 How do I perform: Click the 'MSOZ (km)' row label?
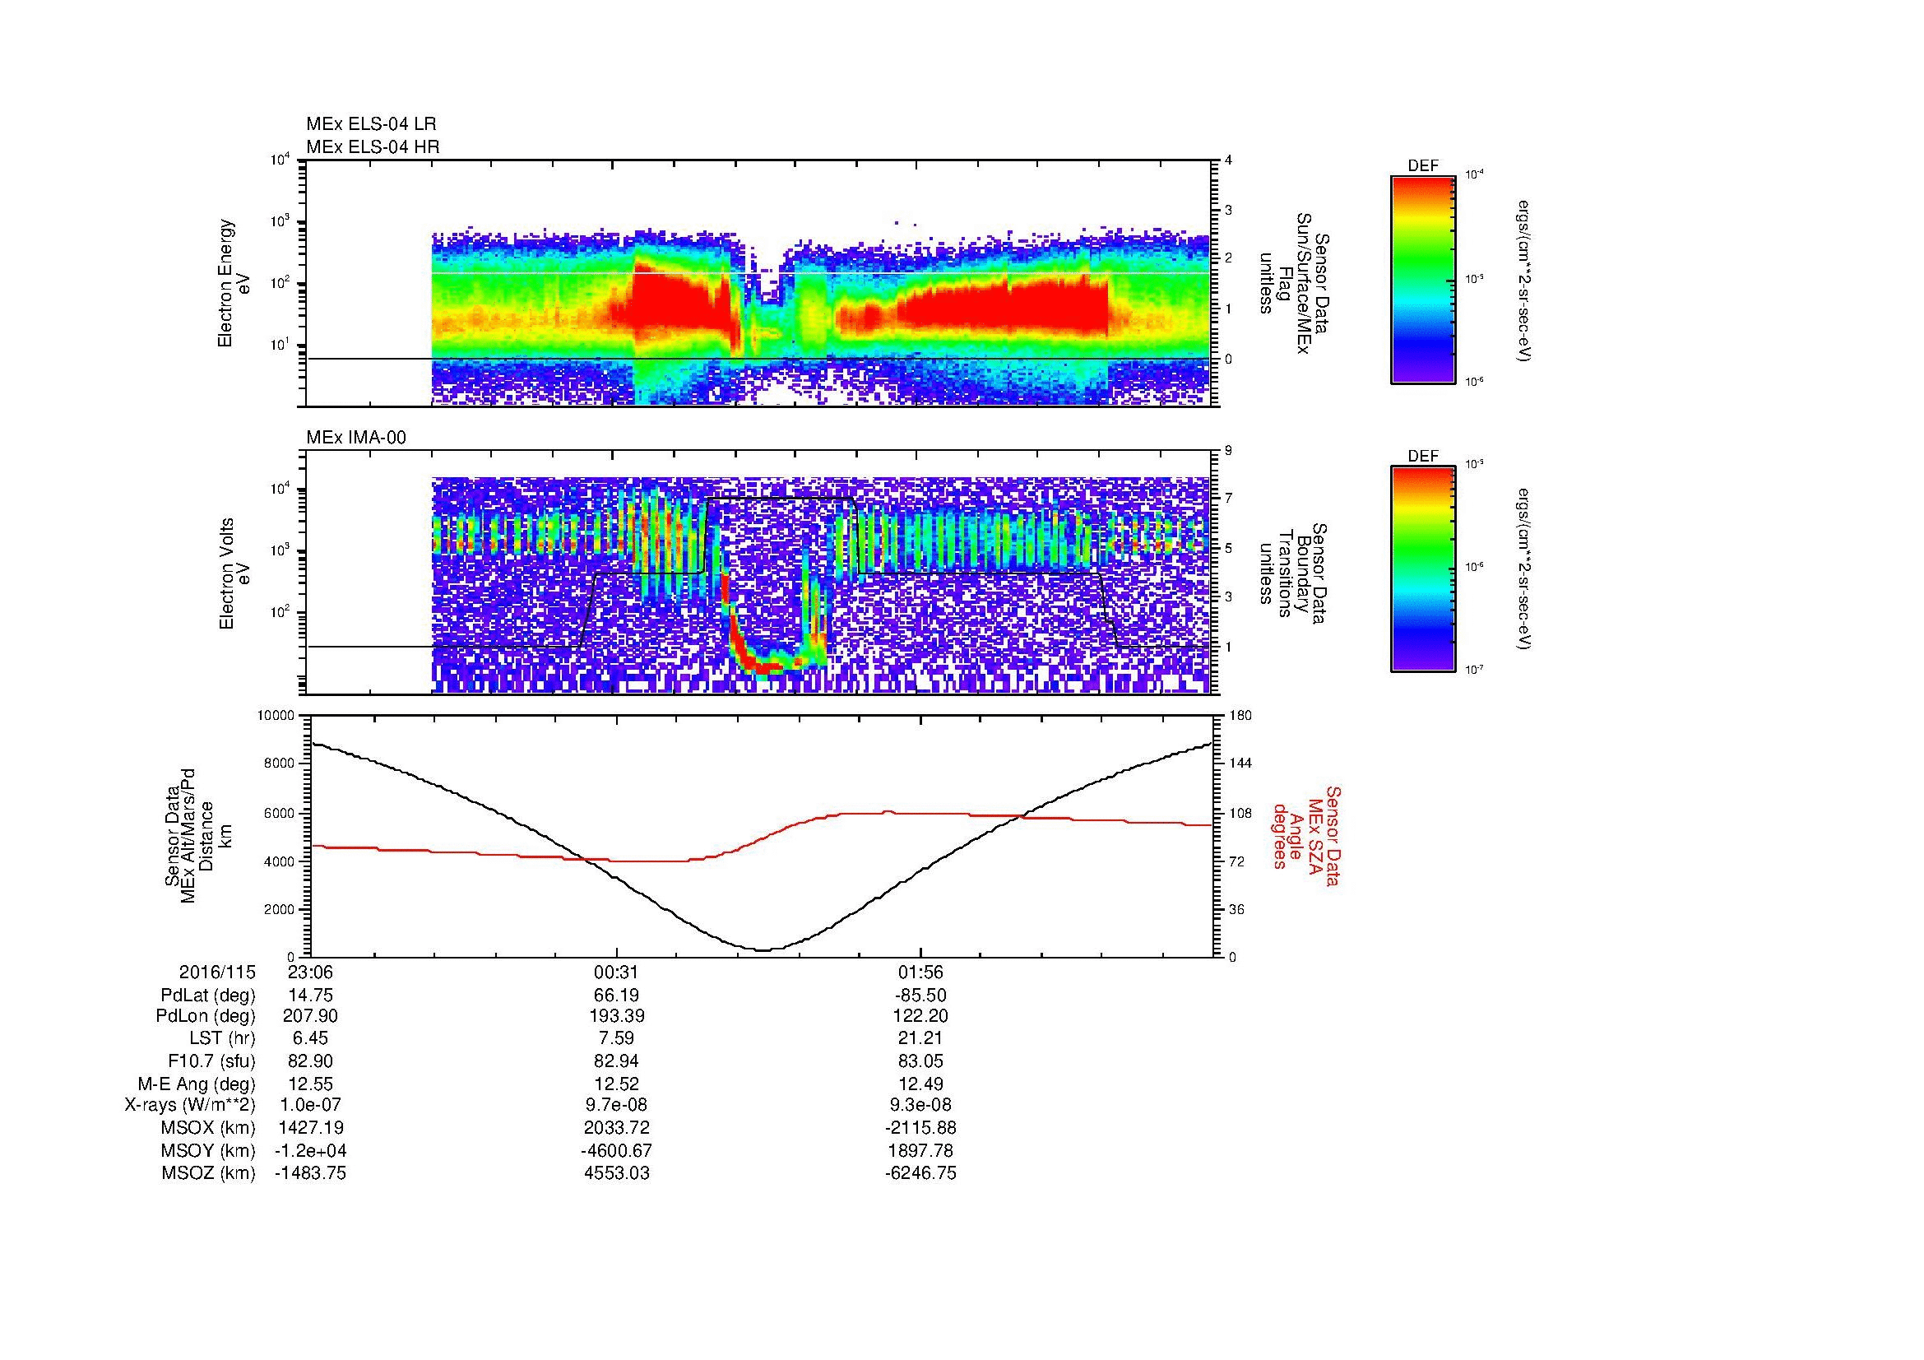(x=208, y=1173)
